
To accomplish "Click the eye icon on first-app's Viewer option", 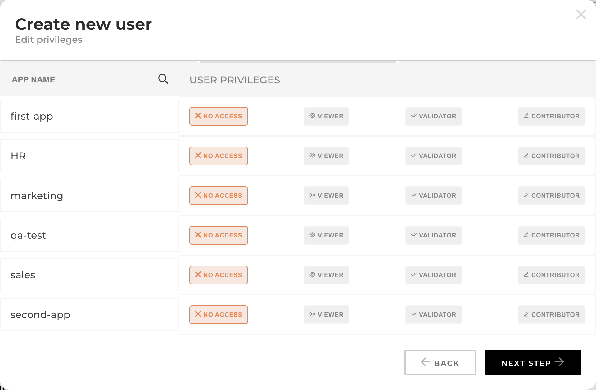I will [x=312, y=116].
